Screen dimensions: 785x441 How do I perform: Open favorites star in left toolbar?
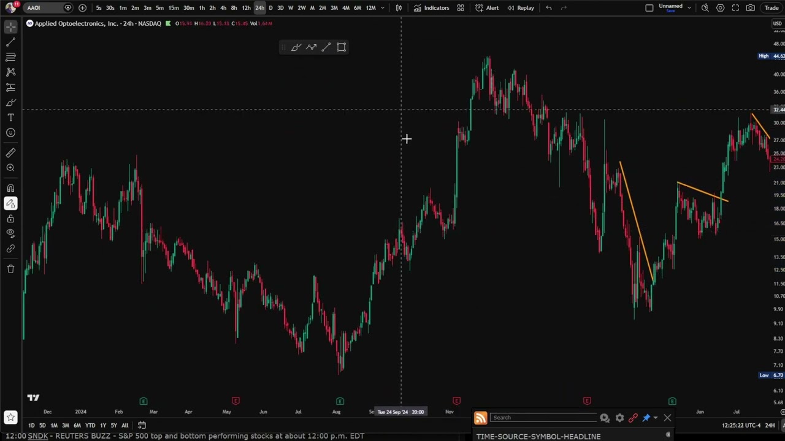(10, 418)
